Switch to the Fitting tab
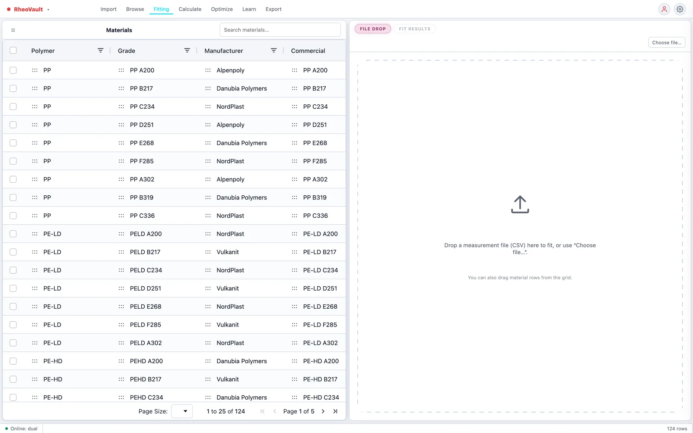Screen dimensions: 693x433 pos(161,9)
